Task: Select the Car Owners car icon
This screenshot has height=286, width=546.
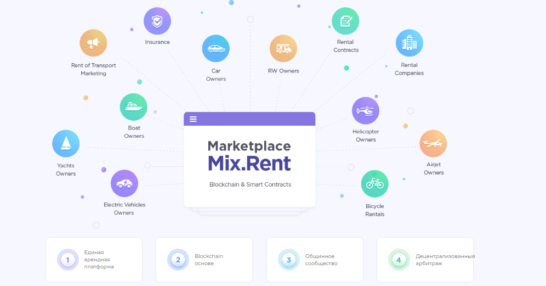Action: tap(216, 48)
